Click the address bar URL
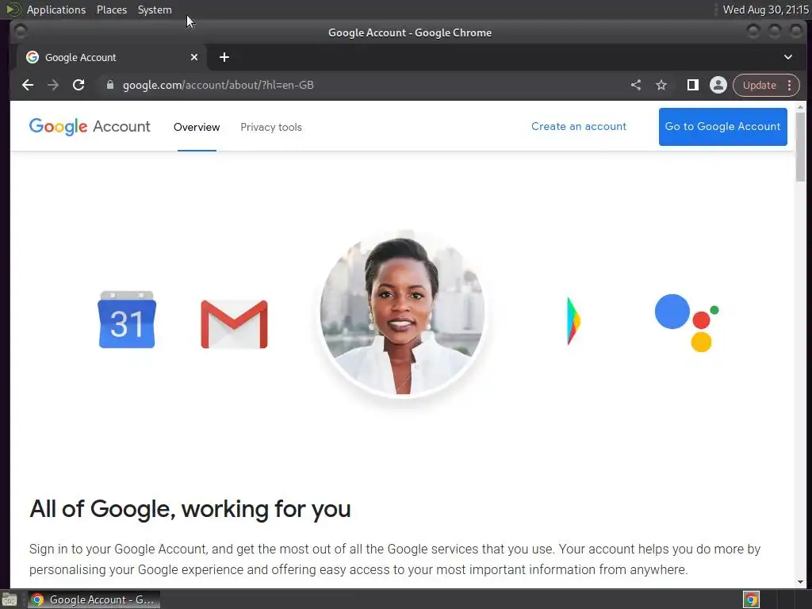This screenshot has height=609, width=812. tap(218, 85)
